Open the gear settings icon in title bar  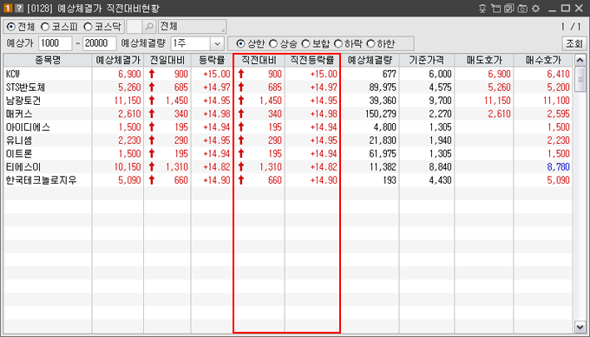click(x=536, y=9)
